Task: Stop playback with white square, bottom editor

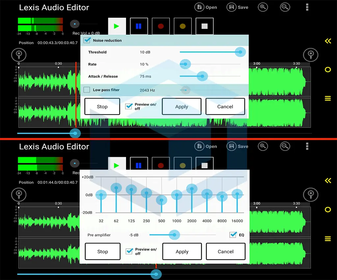Action: pyautogui.click(x=205, y=164)
